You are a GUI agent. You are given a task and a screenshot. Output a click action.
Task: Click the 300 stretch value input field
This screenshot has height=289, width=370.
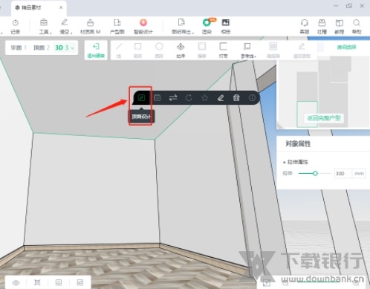(343, 173)
